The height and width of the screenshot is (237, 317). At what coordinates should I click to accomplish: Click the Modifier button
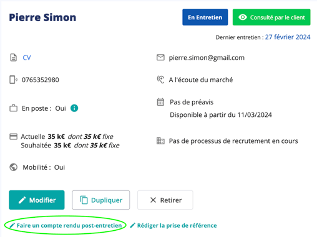(x=37, y=200)
